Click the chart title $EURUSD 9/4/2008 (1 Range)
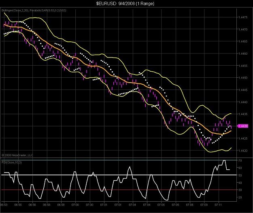The image size is (253, 213). [x=125, y=3]
